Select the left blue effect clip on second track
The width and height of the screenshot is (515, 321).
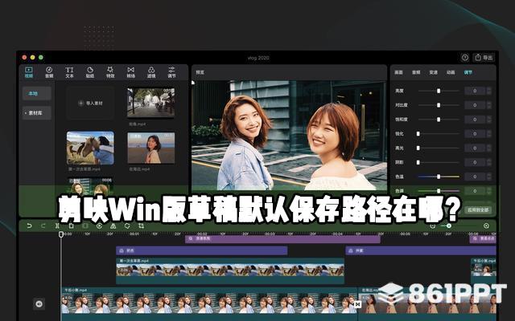point(202,250)
